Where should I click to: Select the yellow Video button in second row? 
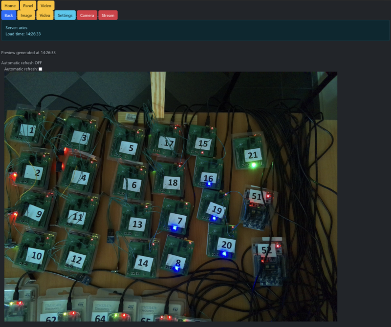click(44, 15)
